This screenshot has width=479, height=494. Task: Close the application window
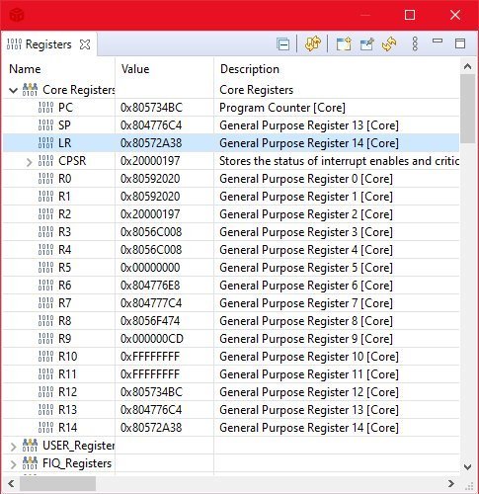coord(455,15)
